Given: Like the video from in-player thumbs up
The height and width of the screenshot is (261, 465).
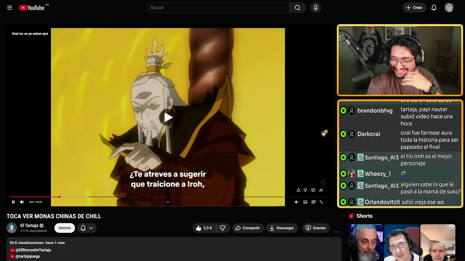Looking at the screenshot, I should [299, 190].
